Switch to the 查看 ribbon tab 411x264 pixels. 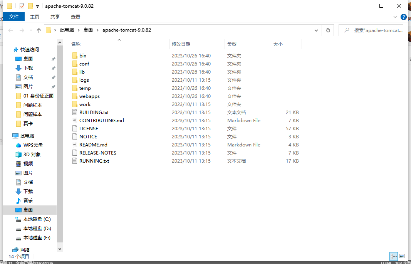[x=75, y=17]
